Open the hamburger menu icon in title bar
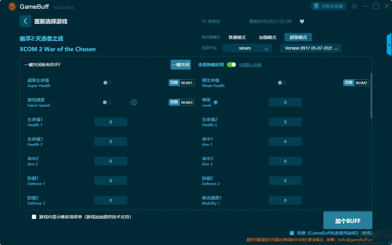Screen dimensions: 392x245 click(x=354, y=6)
